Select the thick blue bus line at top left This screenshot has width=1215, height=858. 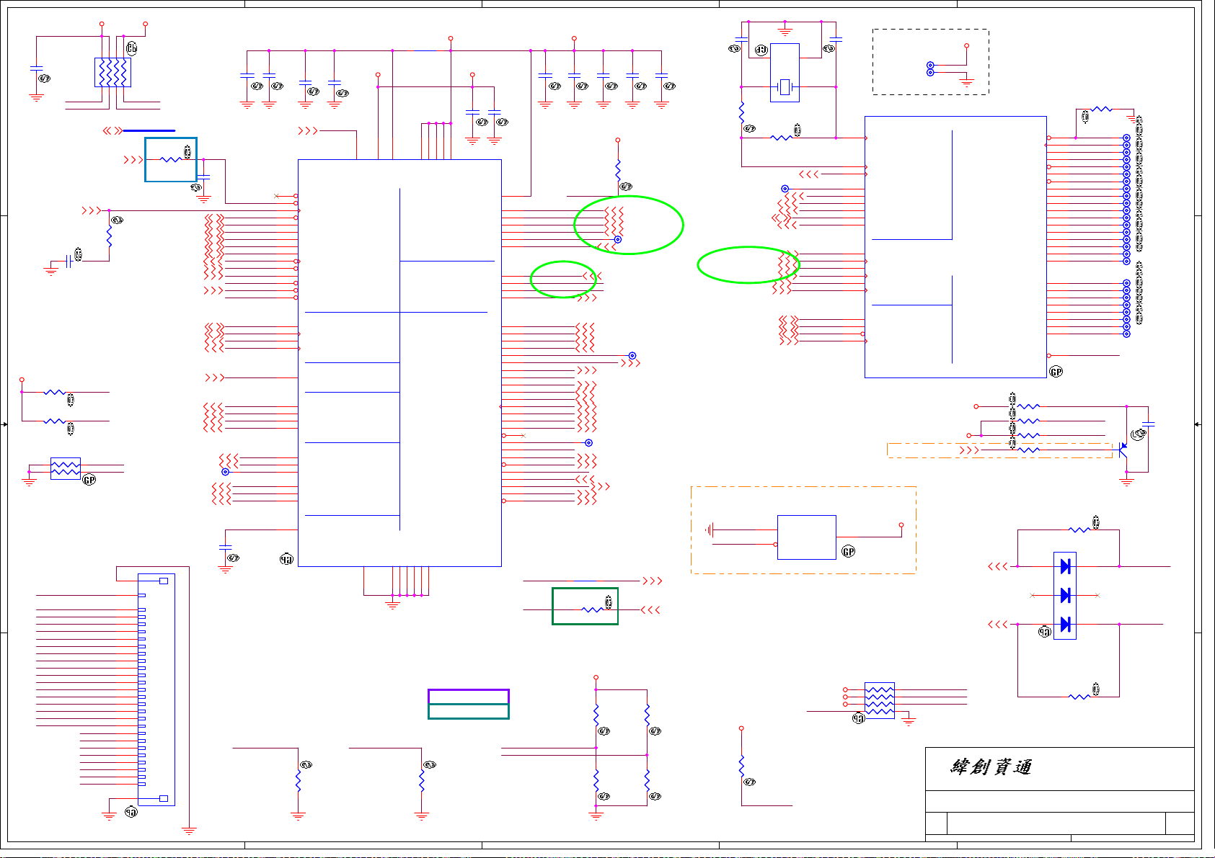point(149,131)
